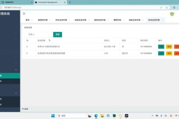179x119 pixels.
Task: Select the highlighted green sidebar menu item
Action: coord(10,76)
